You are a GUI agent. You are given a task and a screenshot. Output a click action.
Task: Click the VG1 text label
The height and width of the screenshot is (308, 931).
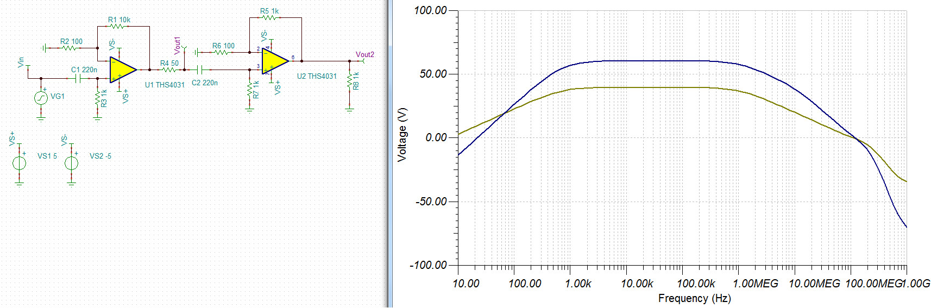[x=58, y=96]
